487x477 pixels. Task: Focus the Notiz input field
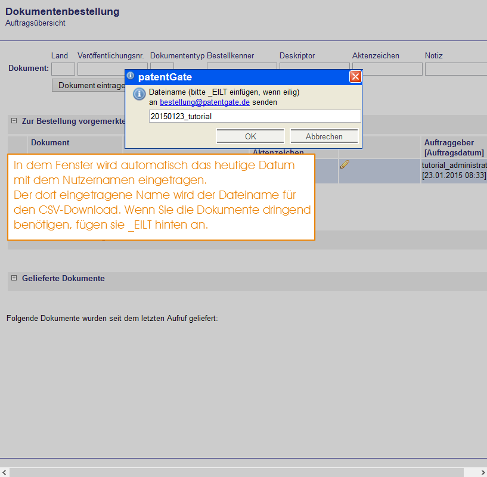click(456, 69)
